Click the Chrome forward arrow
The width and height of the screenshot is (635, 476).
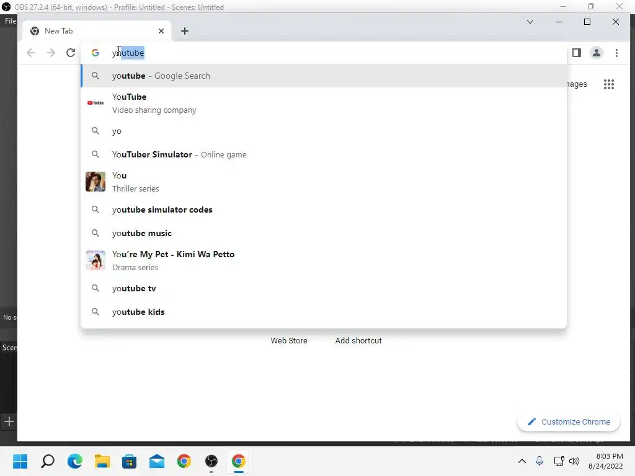tap(51, 53)
